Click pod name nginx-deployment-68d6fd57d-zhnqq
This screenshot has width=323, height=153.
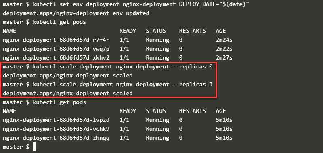(x=56, y=138)
